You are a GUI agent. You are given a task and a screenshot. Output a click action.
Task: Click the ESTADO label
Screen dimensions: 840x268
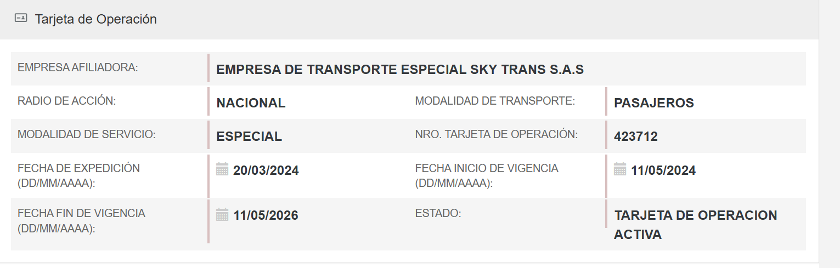(438, 213)
